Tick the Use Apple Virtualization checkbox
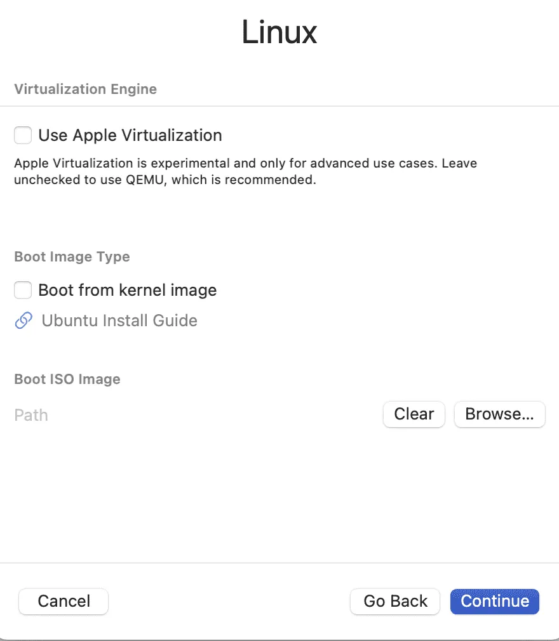Screen dimensions: 559x641 tap(24, 135)
